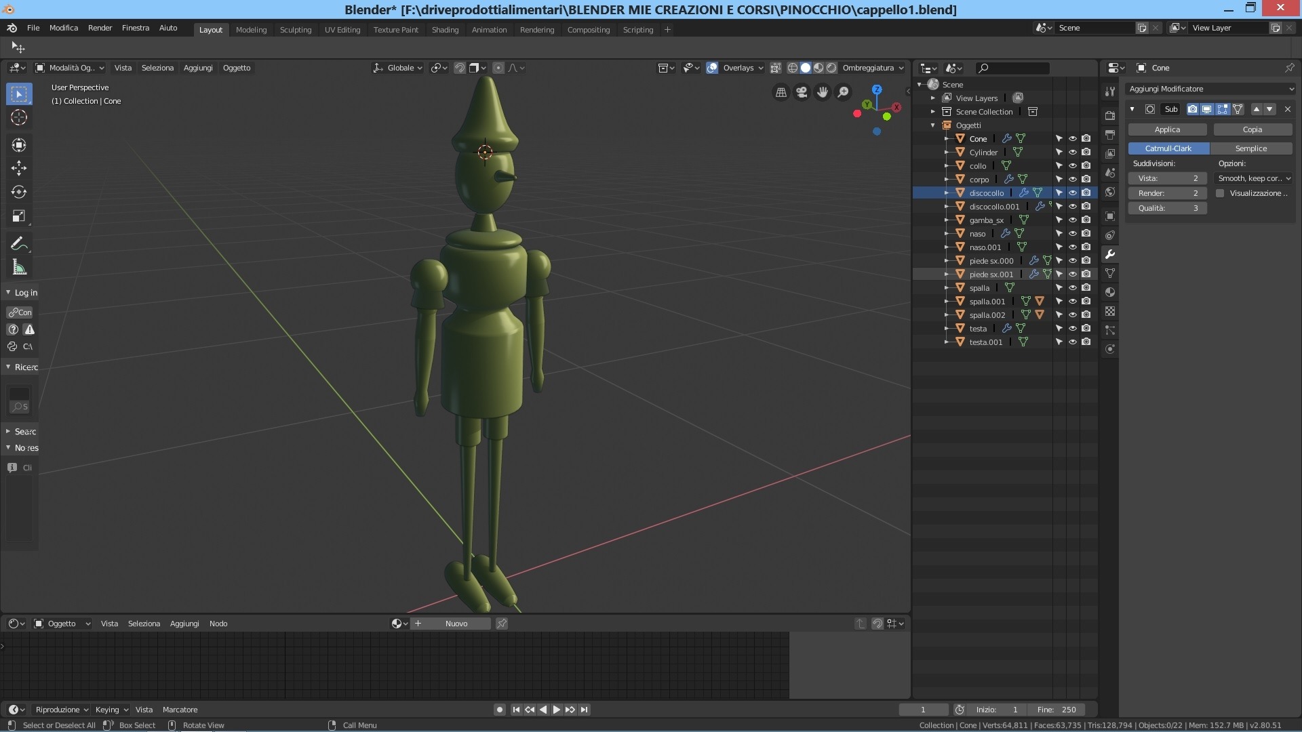Switch to the UV Editing workspace tab
The image size is (1302, 732).
(x=342, y=30)
